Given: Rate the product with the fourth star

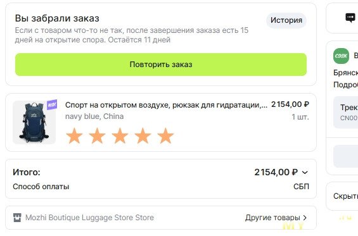Looking at the screenshot, I should point(143,135).
